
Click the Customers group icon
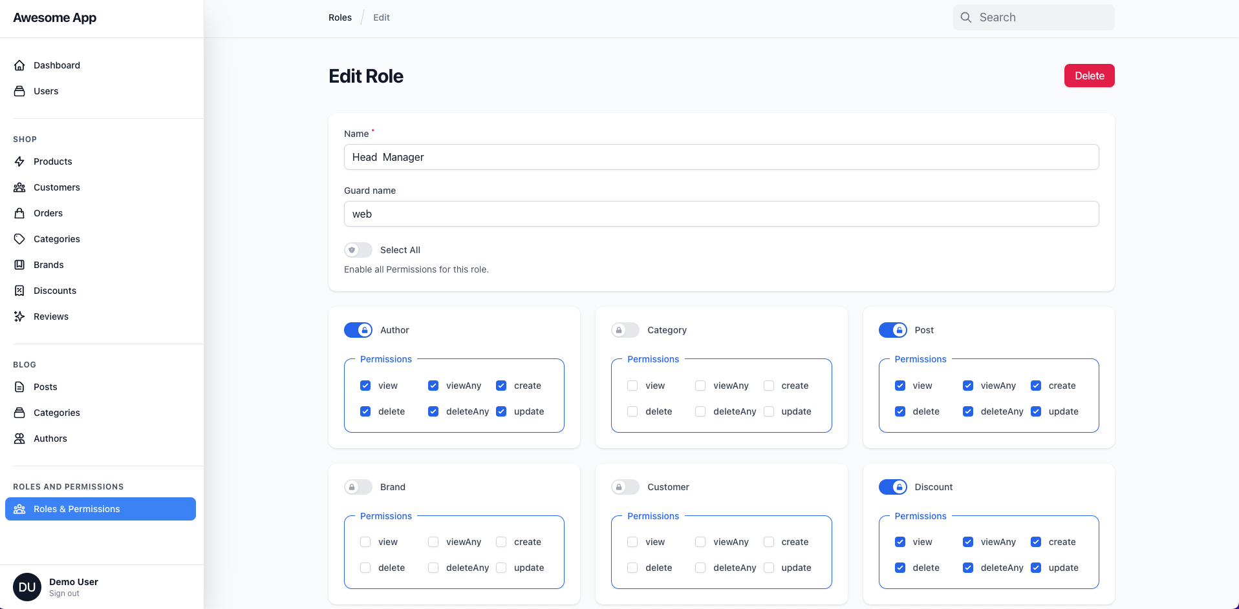coord(20,187)
